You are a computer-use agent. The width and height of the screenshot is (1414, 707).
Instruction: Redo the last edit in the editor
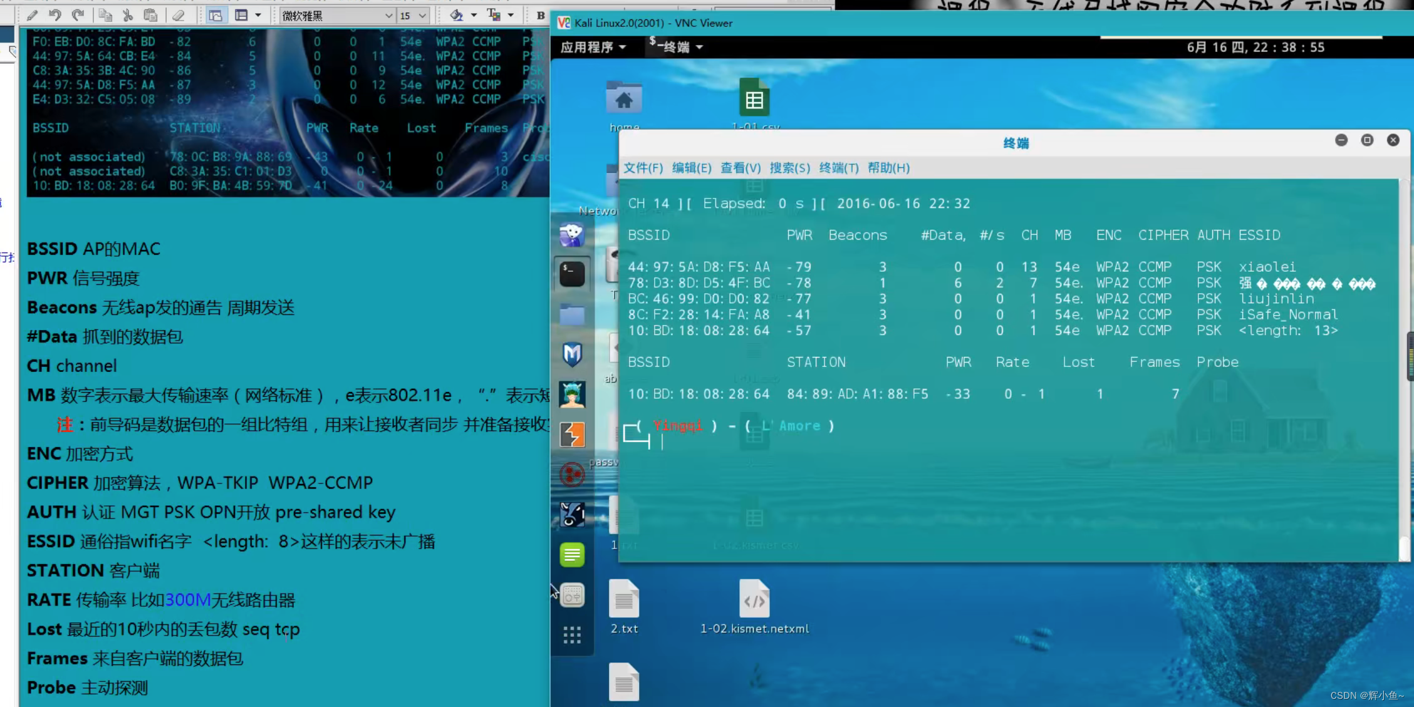(78, 15)
